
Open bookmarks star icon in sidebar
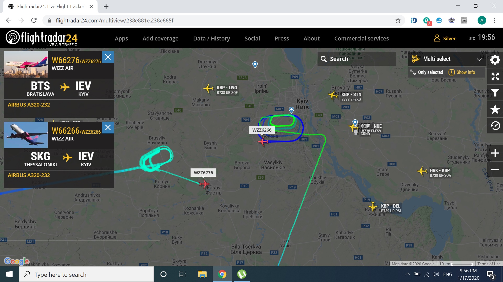point(495,109)
